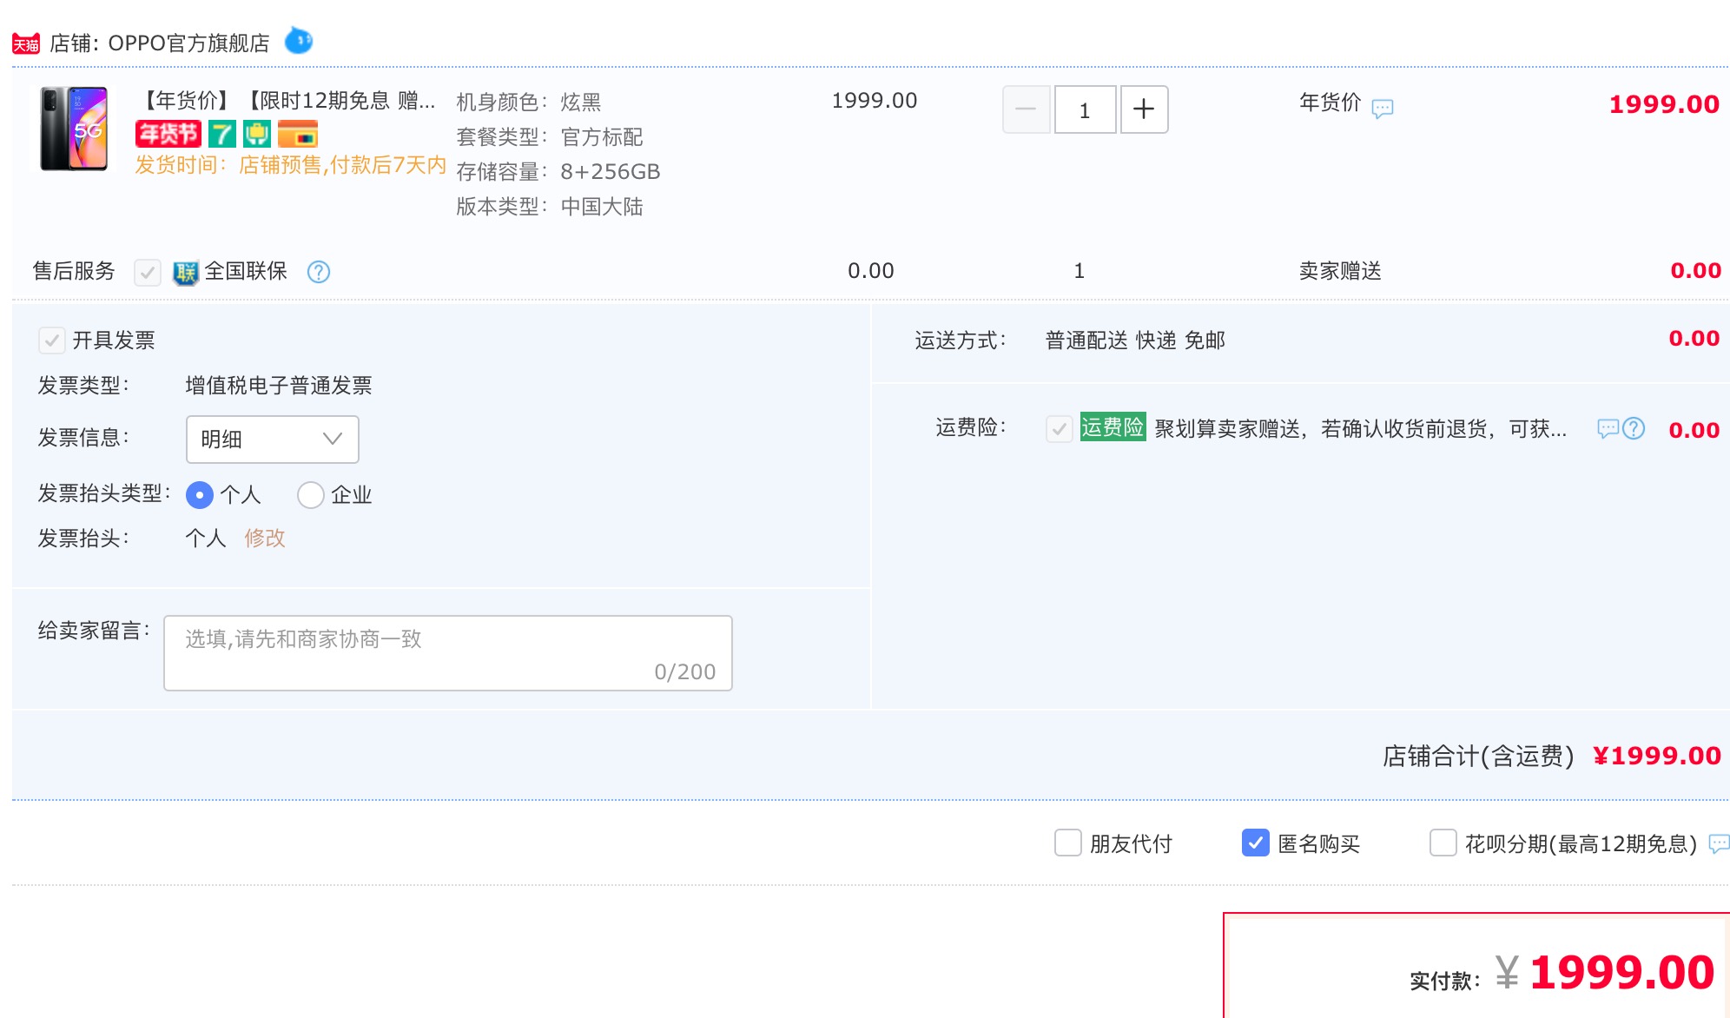Click the 全国联保 warranty badge icon
This screenshot has width=1730, height=1018.
tap(185, 273)
